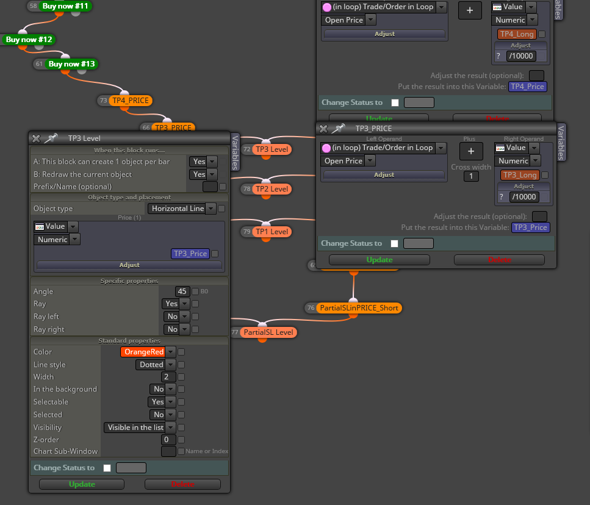This screenshot has width=590, height=505.
Task: Toggle checkbox beside Width property
Action: (x=181, y=377)
